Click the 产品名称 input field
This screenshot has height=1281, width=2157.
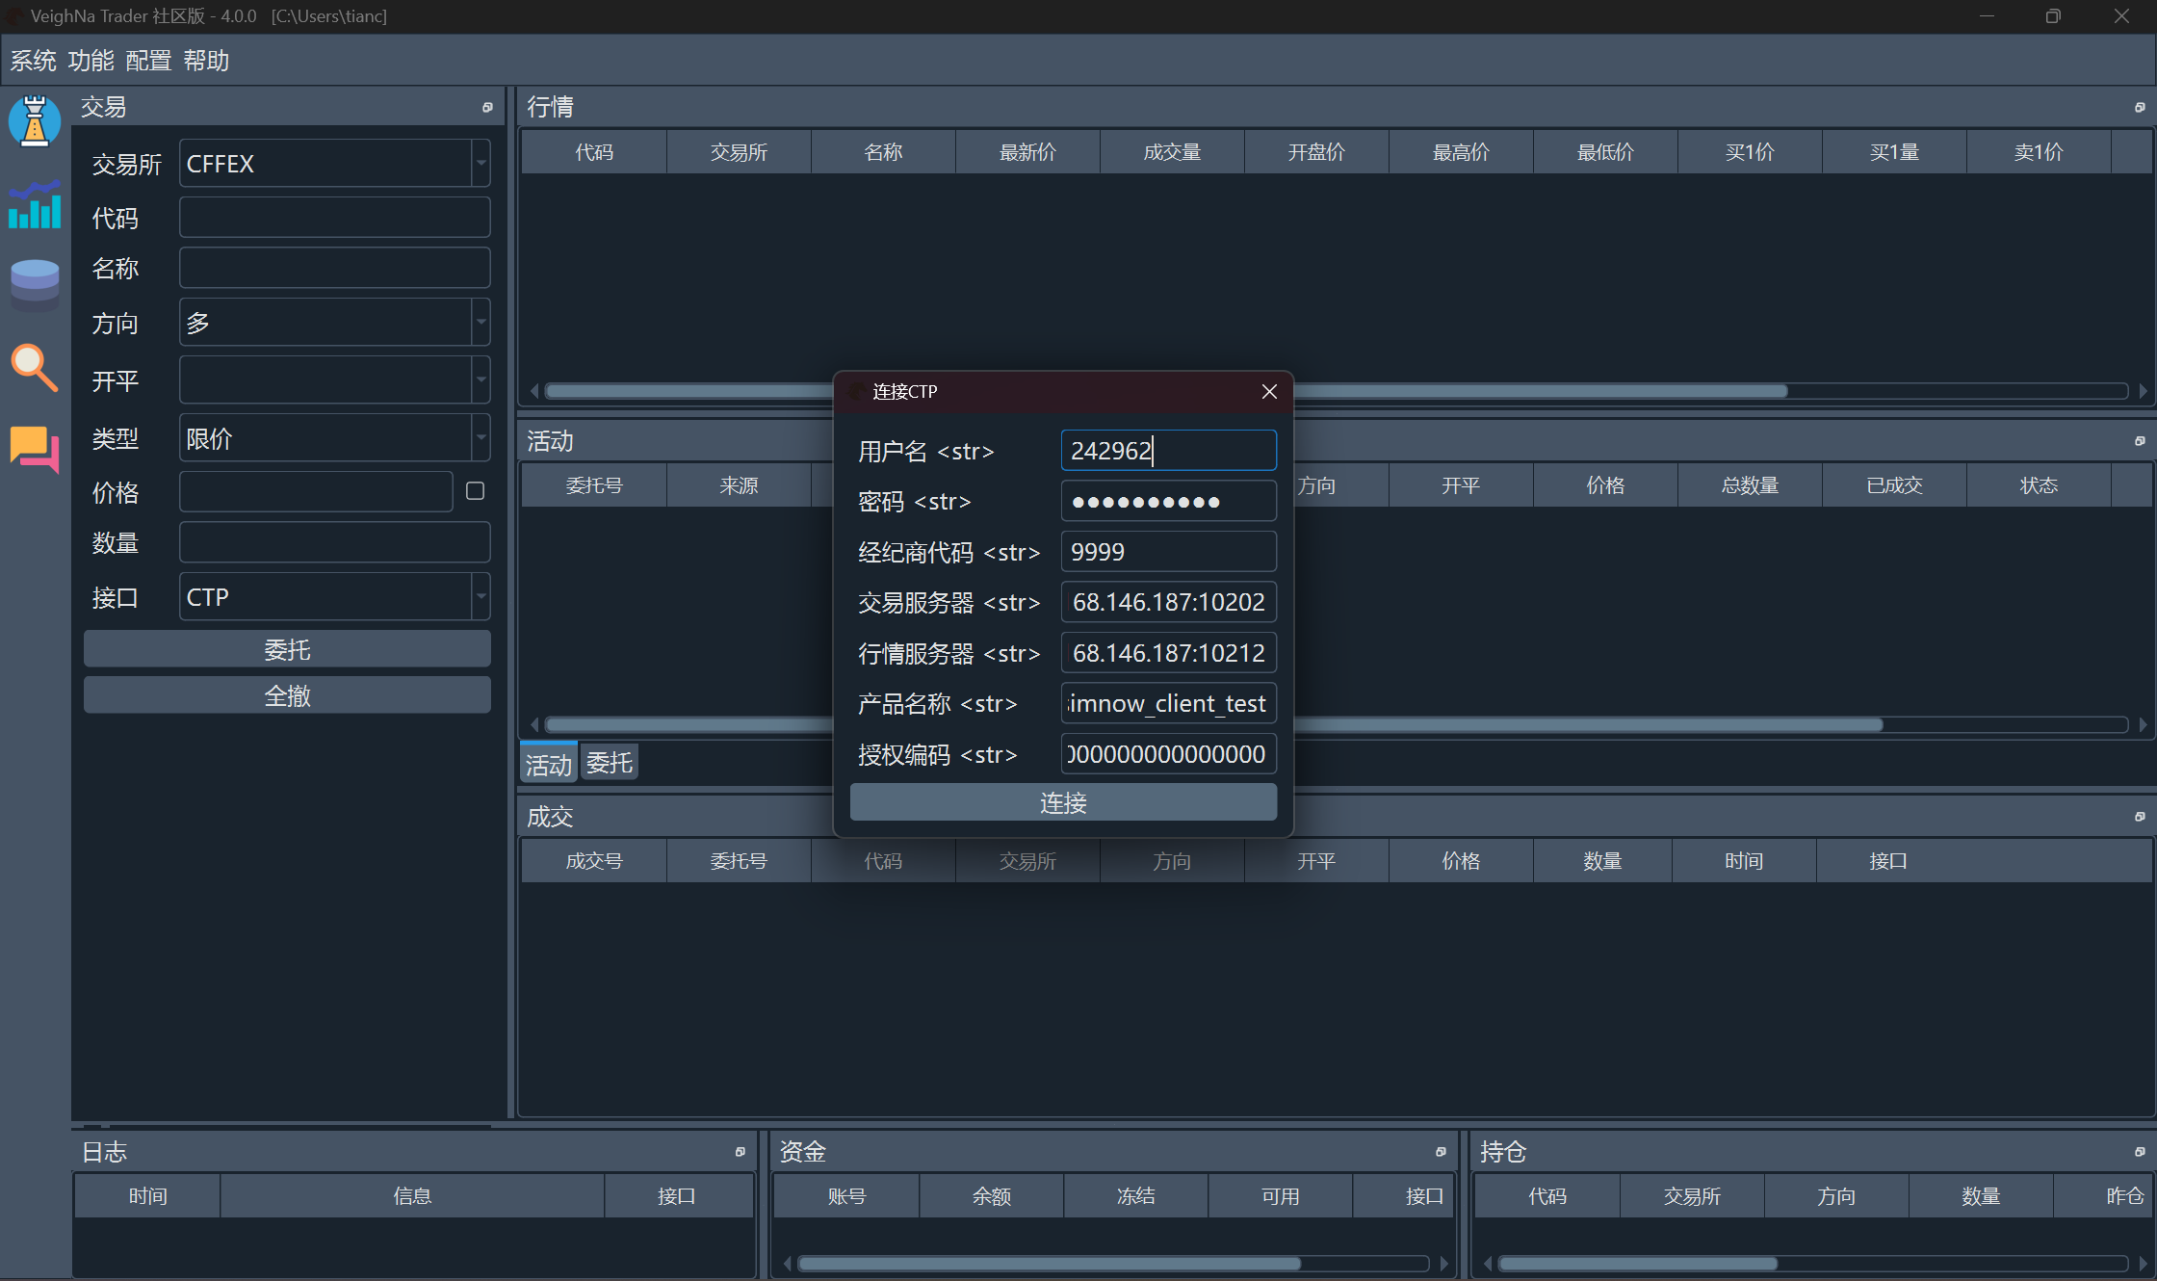[1168, 703]
